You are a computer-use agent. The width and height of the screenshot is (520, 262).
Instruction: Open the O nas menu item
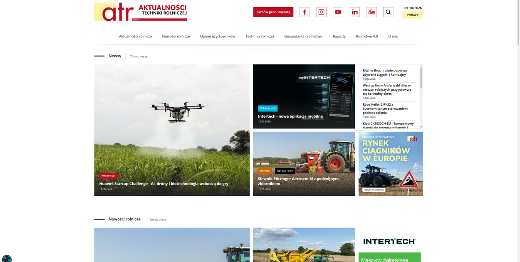pyautogui.click(x=393, y=36)
